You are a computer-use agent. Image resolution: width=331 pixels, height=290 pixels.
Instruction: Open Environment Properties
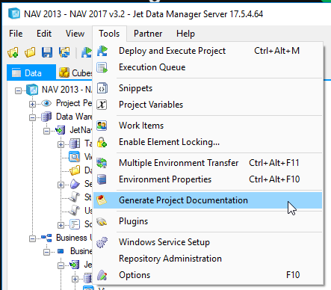tap(208, 179)
